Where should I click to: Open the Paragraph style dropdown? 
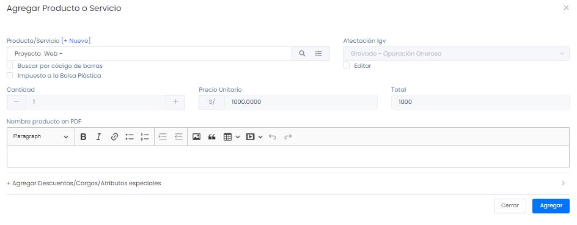tap(40, 136)
